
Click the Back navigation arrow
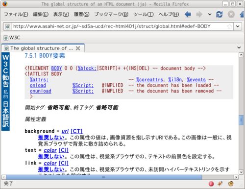pyautogui.click(x=188, y=14)
